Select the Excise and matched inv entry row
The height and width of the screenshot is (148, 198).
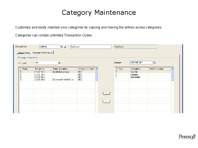tap(57, 79)
